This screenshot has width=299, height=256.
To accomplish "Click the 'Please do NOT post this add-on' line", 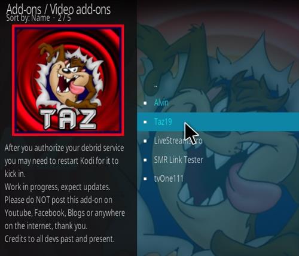I will (x=59, y=200).
